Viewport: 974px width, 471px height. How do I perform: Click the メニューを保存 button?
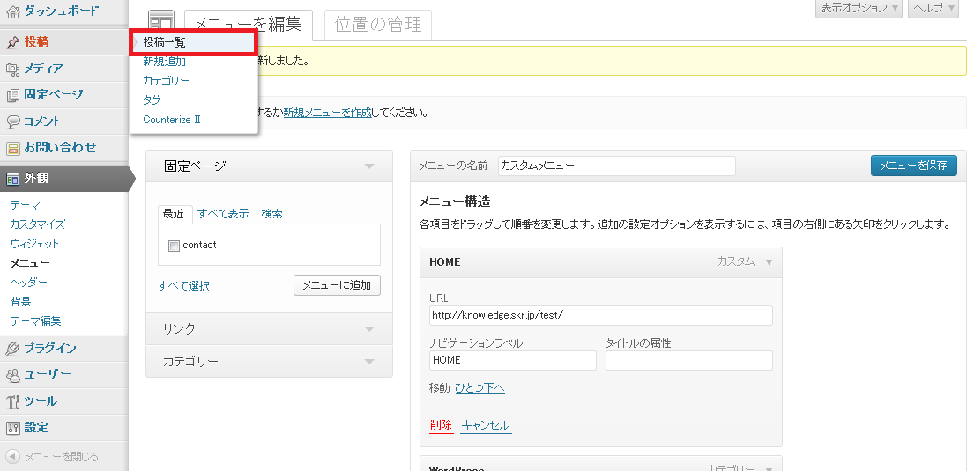pyautogui.click(x=913, y=166)
